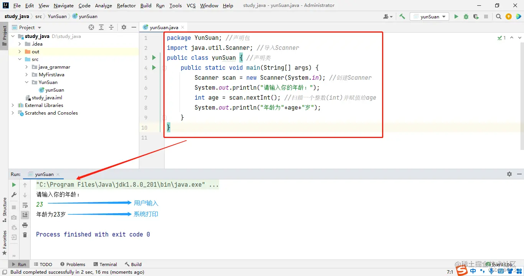Toggle scroll to end in console
Screen dimensions: 524x276
[x=25, y=215]
